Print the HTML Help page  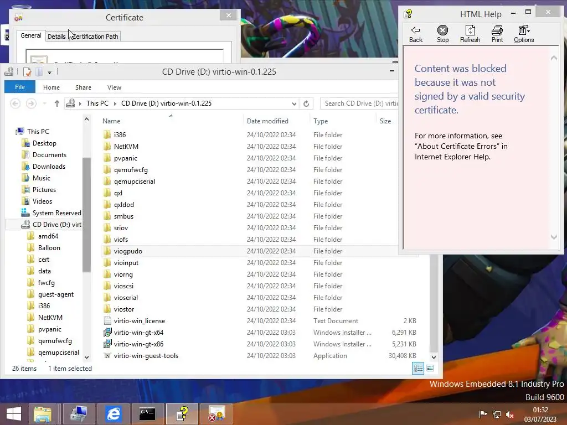click(497, 34)
